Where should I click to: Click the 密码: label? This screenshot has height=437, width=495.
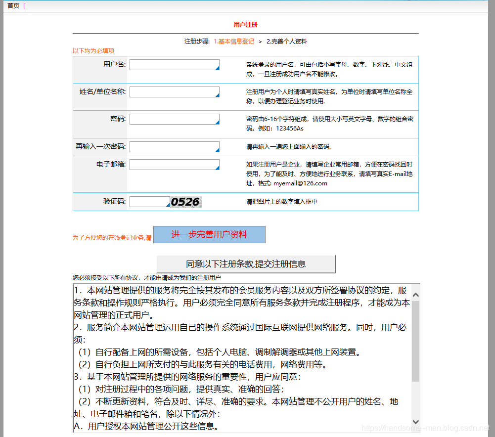pos(118,119)
